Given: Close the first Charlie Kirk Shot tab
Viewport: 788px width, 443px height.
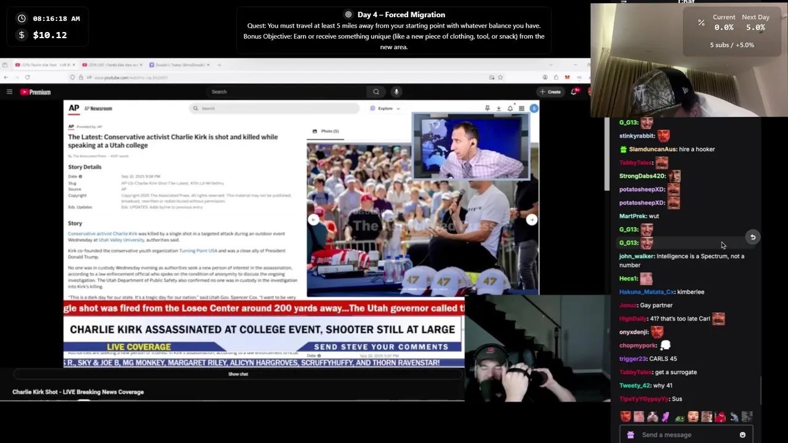Looking at the screenshot, I should coord(74,65).
